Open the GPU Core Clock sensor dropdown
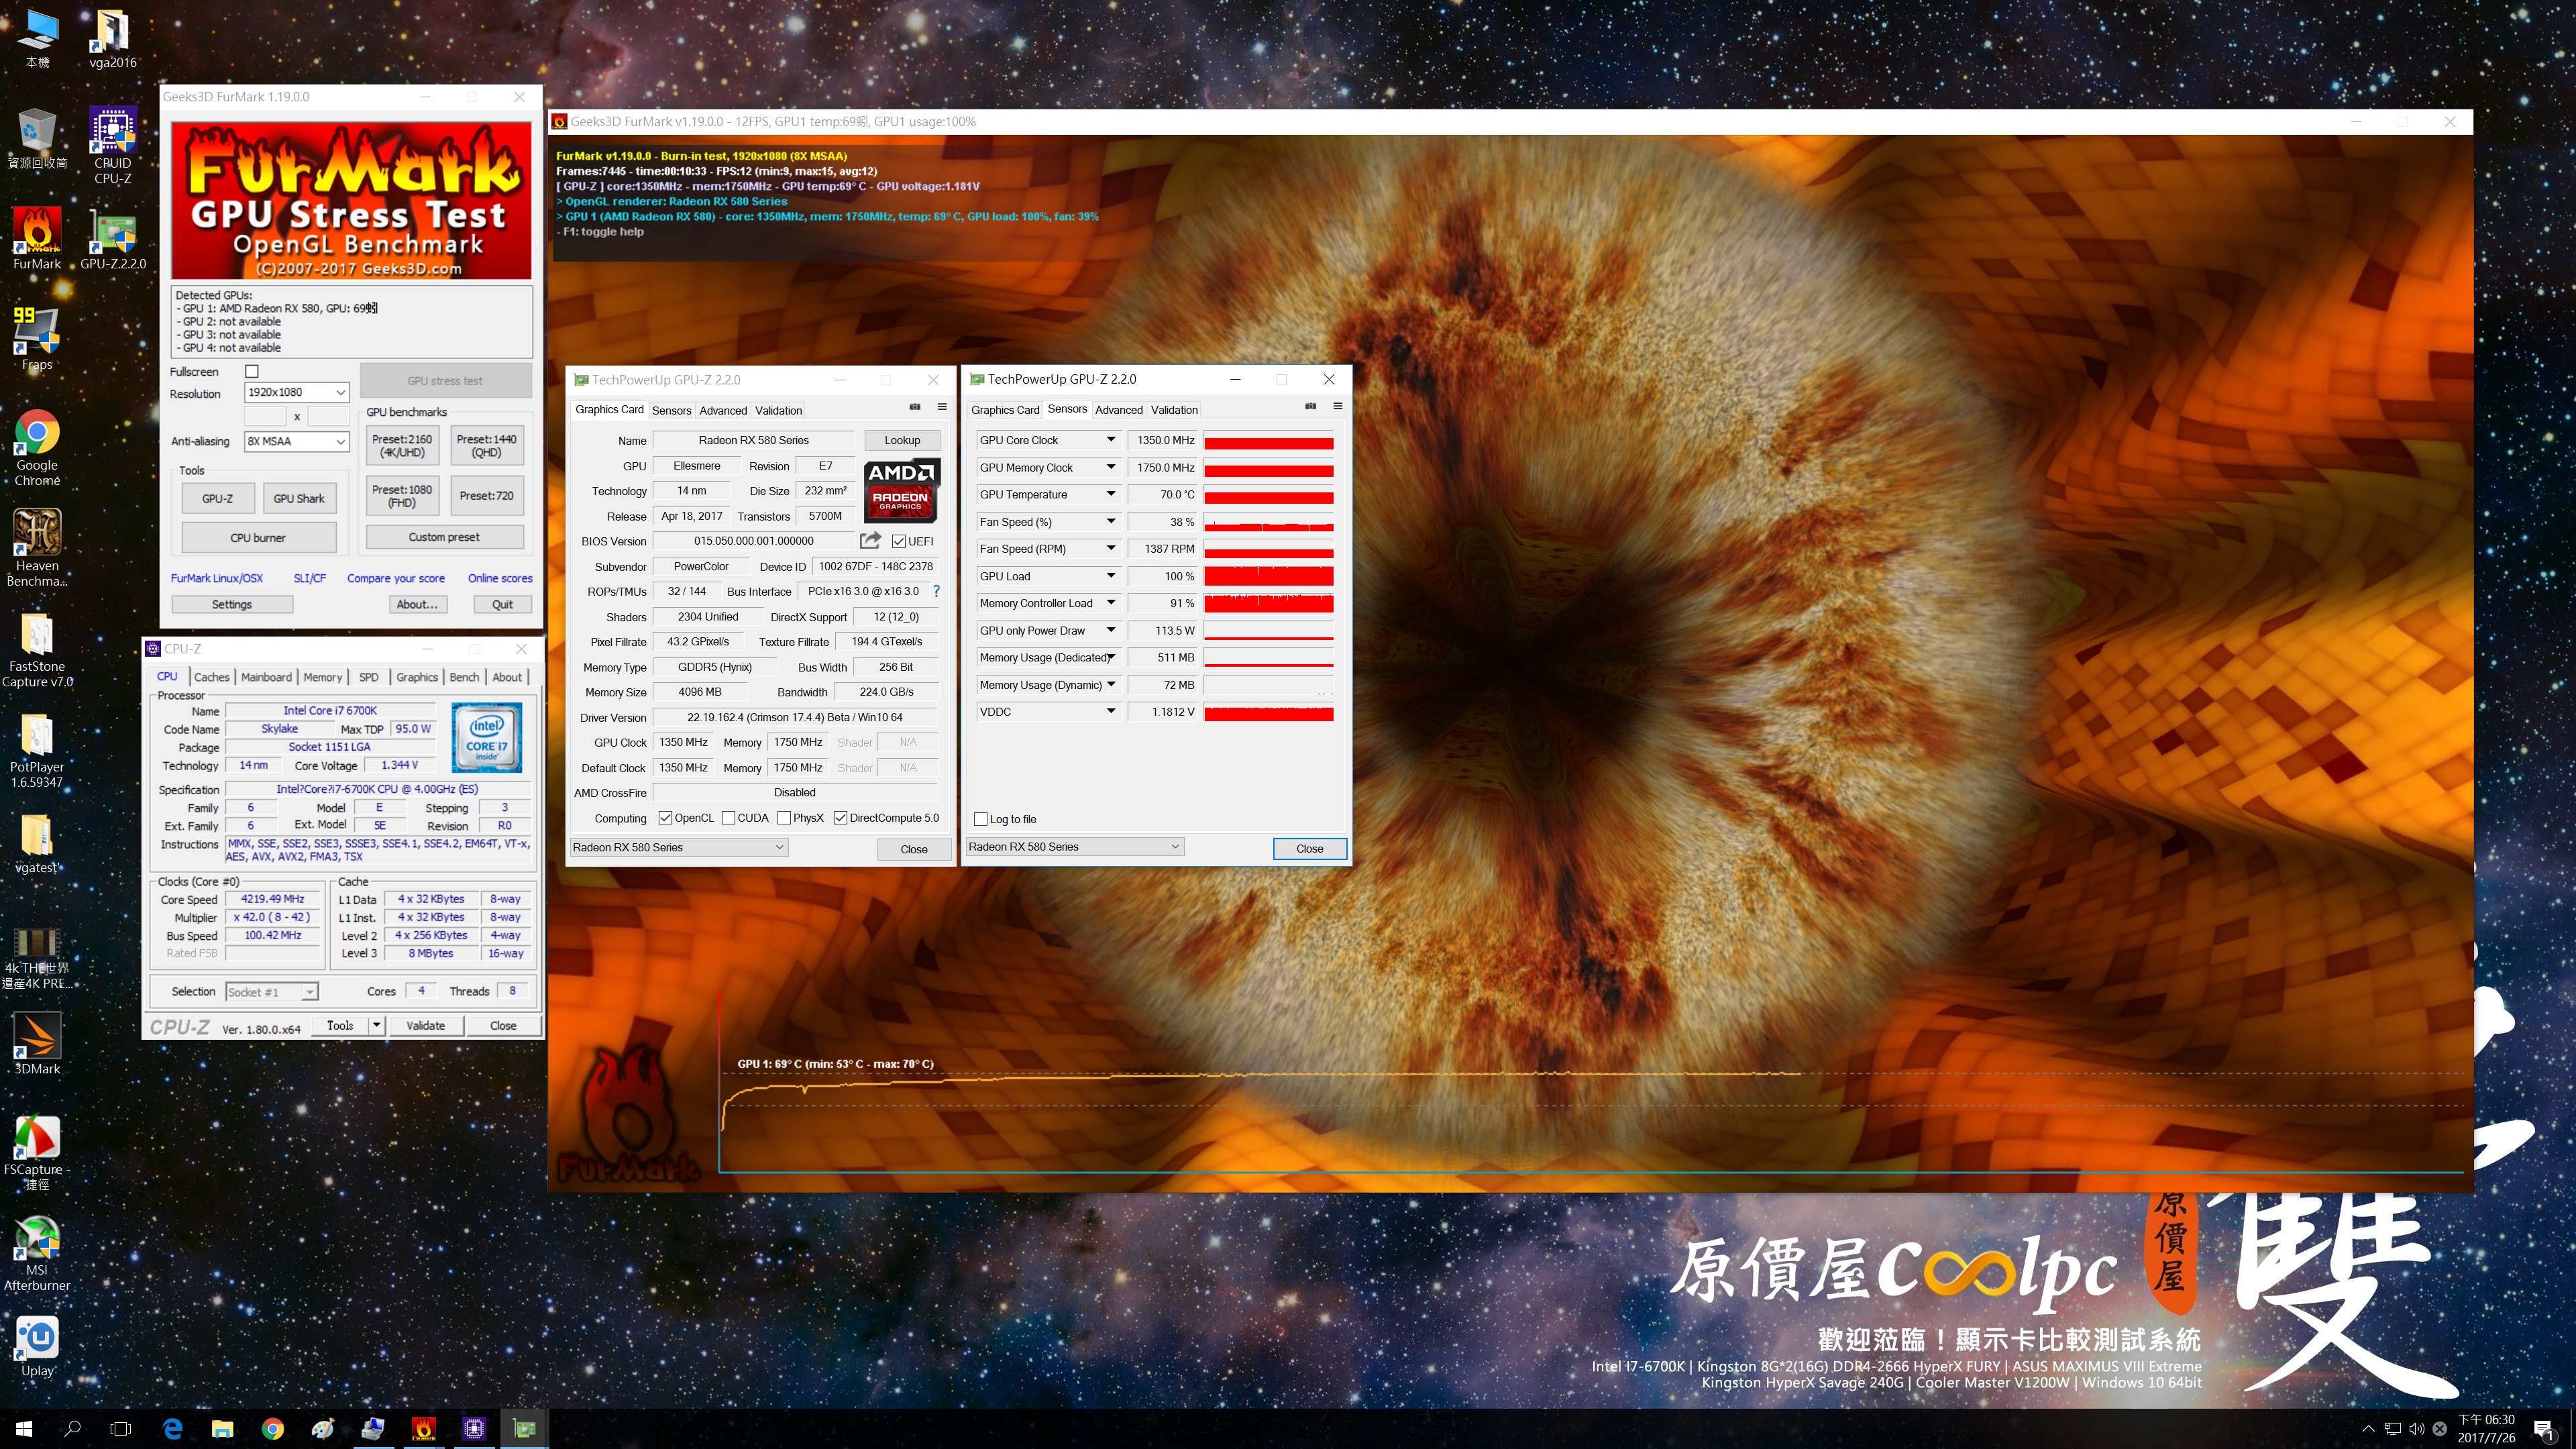The image size is (2576, 1449). coord(1110,440)
